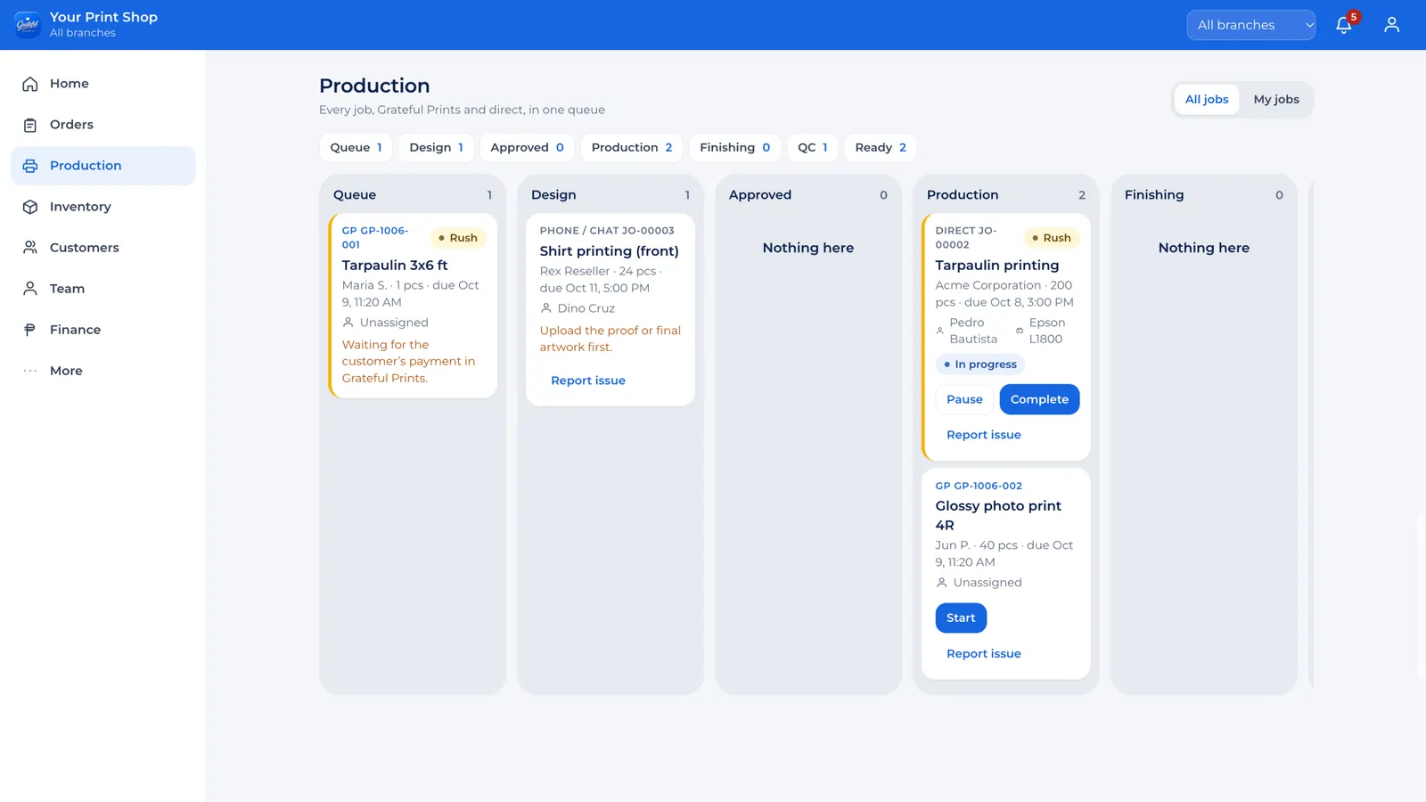Pause the Tarpaulin printing job
This screenshot has width=1426, height=802.
pos(964,399)
